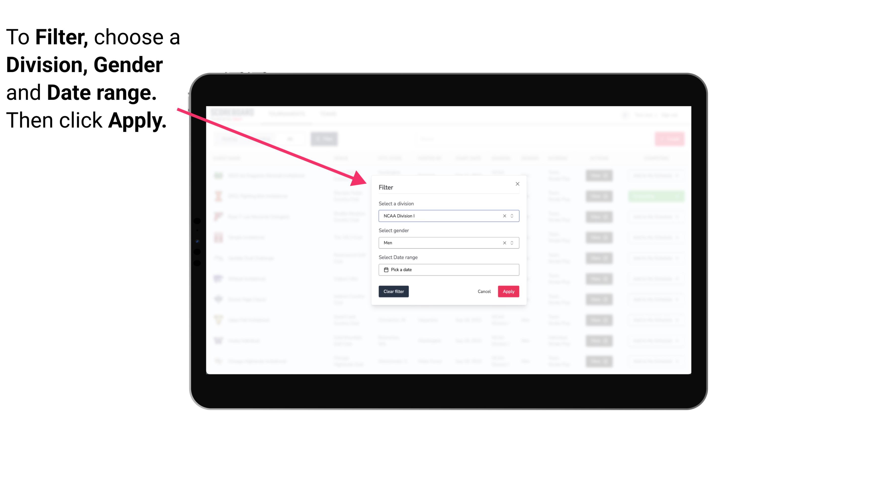Select Men from gender selector

click(x=448, y=243)
